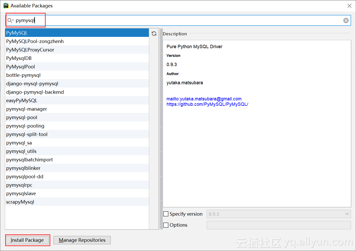
Task: Select PyMySQLPool-zongzhenh package
Action: pos(77,41)
